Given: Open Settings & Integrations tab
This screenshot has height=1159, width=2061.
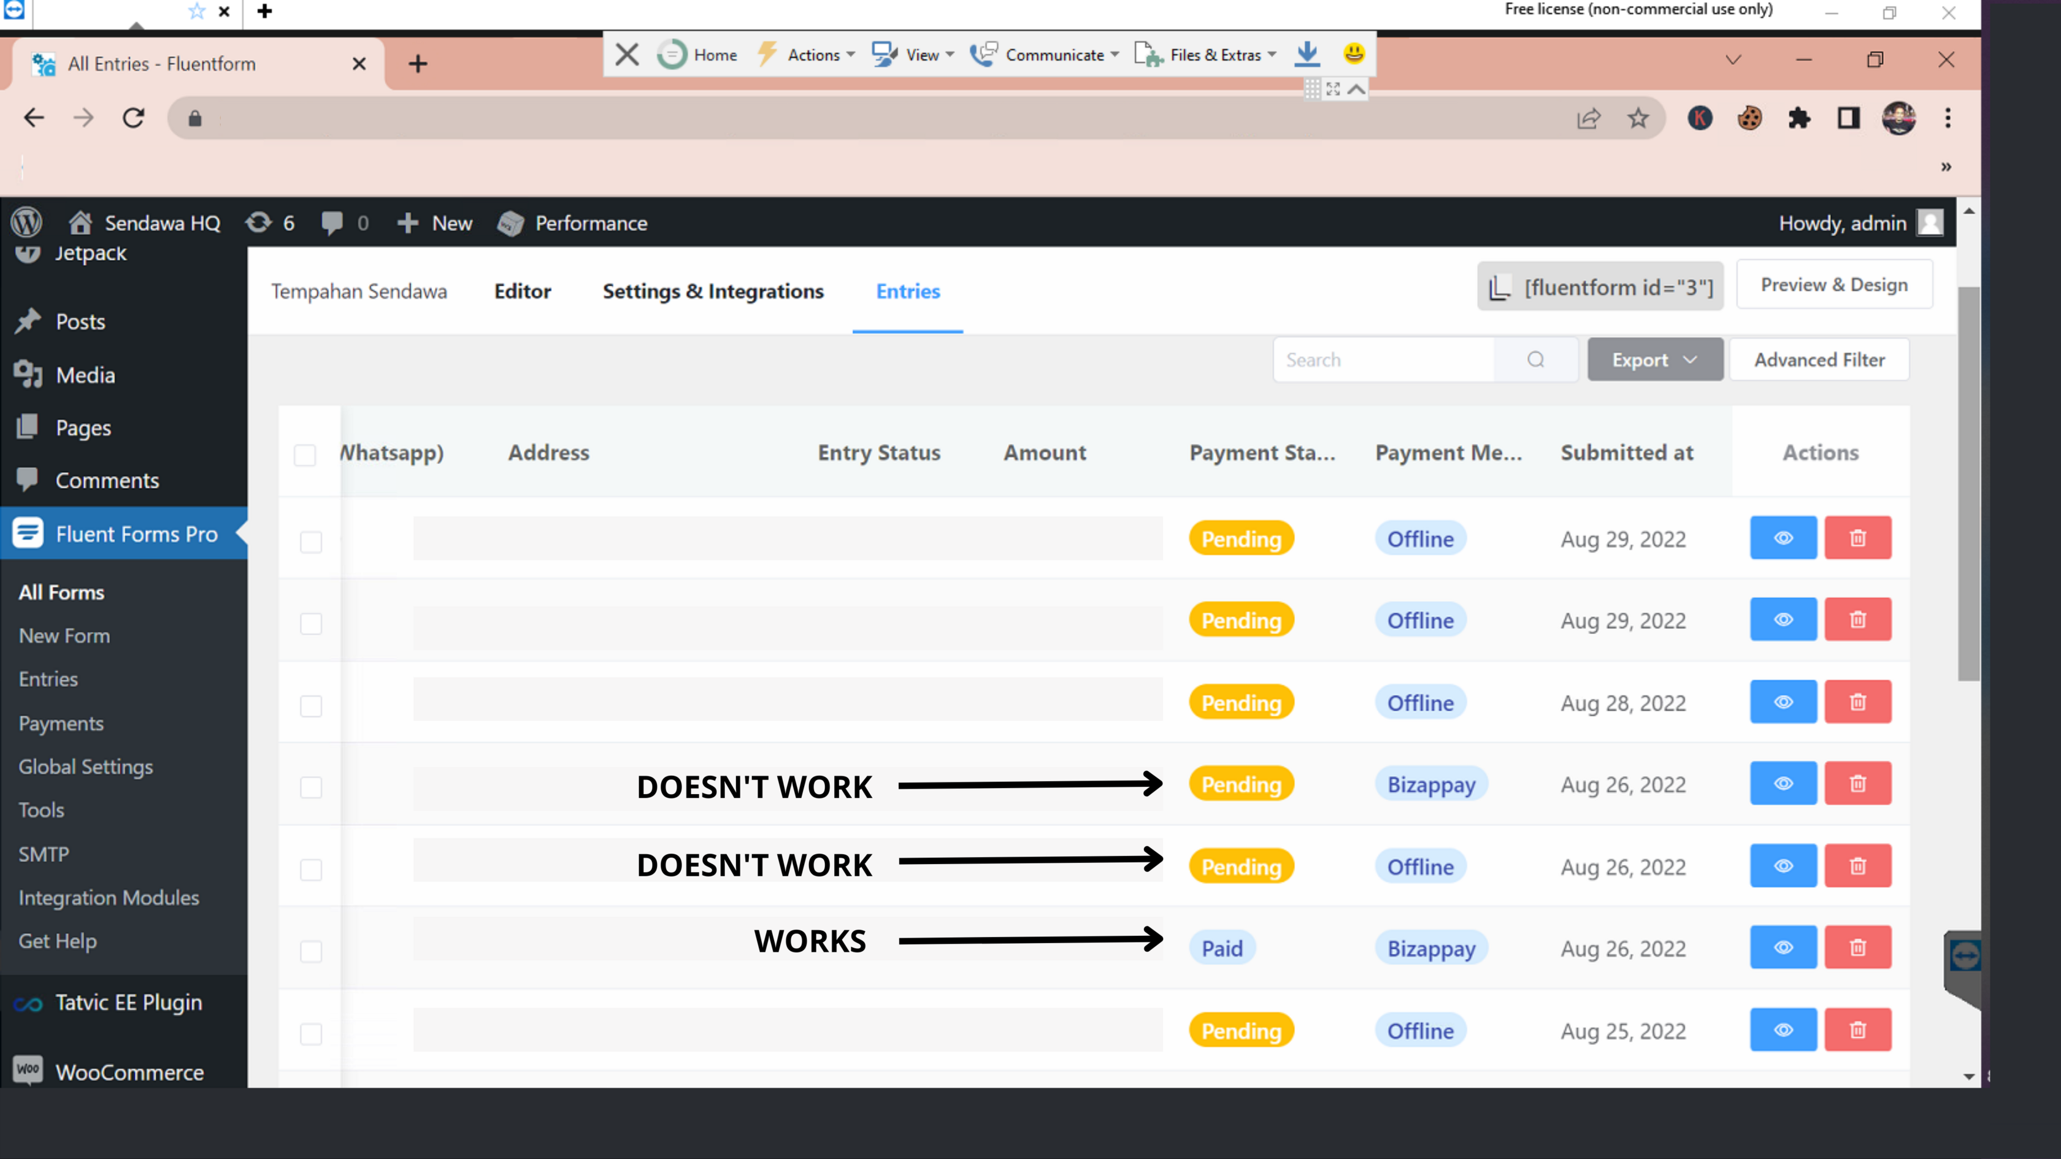Looking at the screenshot, I should click(x=713, y=291).
